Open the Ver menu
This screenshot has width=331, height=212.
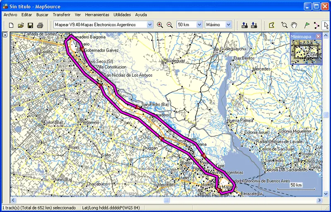coord(78,15)
